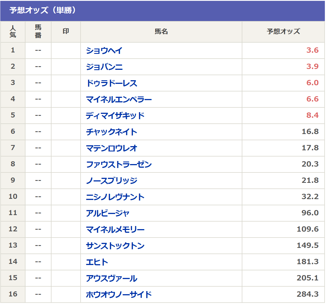Click the 馬名 column header

pos(161,31)
